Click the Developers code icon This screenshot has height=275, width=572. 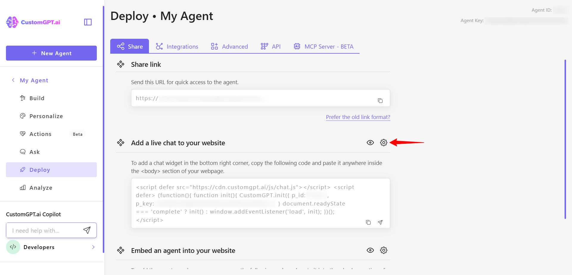(x=13, y=247)
